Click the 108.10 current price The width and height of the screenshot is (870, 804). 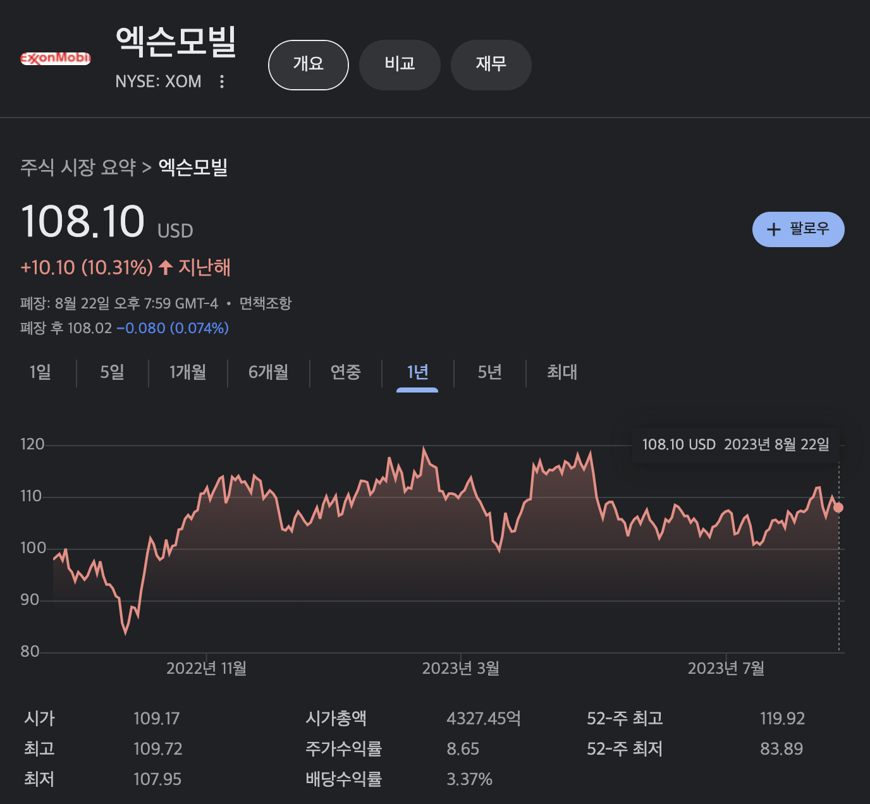click(x=83, y=221)
